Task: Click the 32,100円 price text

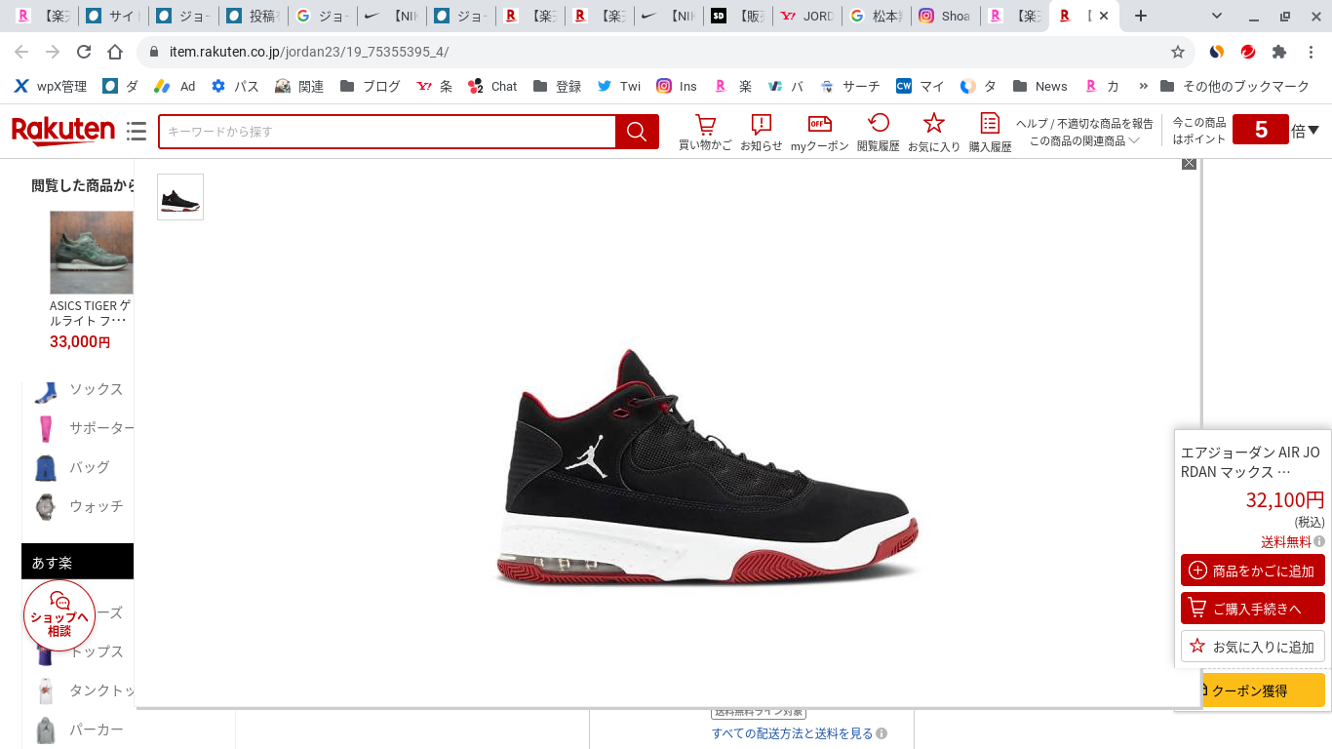Action: click(1285, 500)
